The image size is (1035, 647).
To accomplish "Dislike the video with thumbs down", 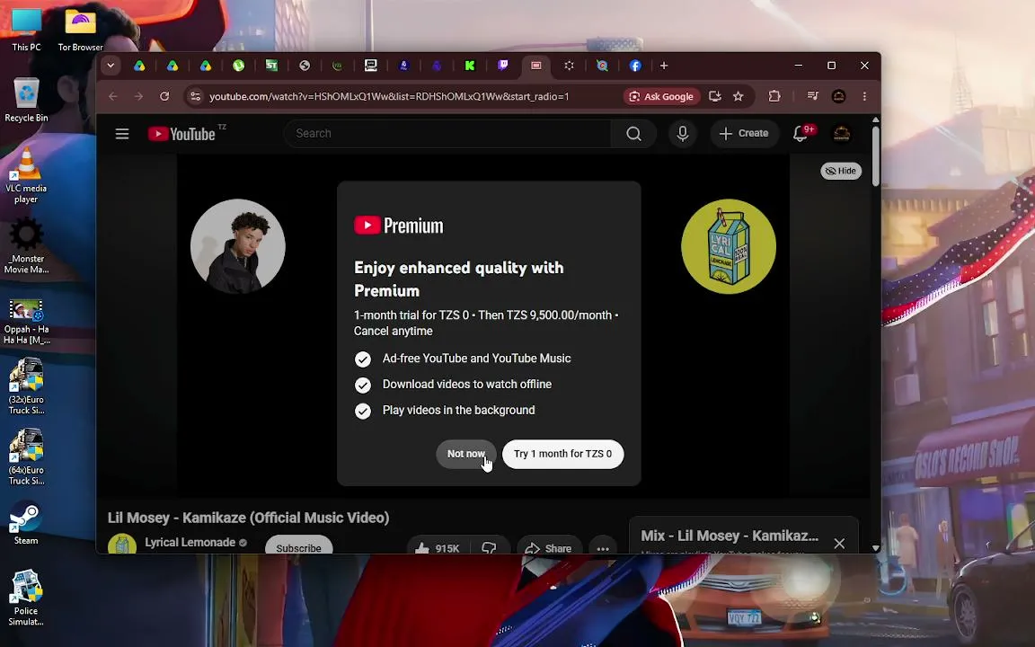I will click(489, 547).
